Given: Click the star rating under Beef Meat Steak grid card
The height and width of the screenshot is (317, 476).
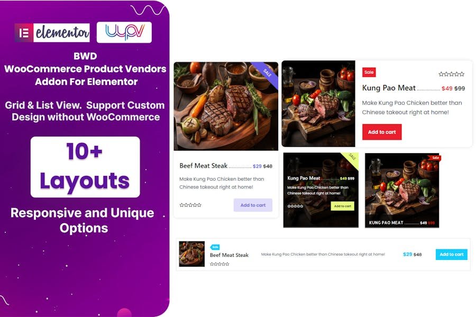Looking at the screenshot, I should (x=190, y=205).
